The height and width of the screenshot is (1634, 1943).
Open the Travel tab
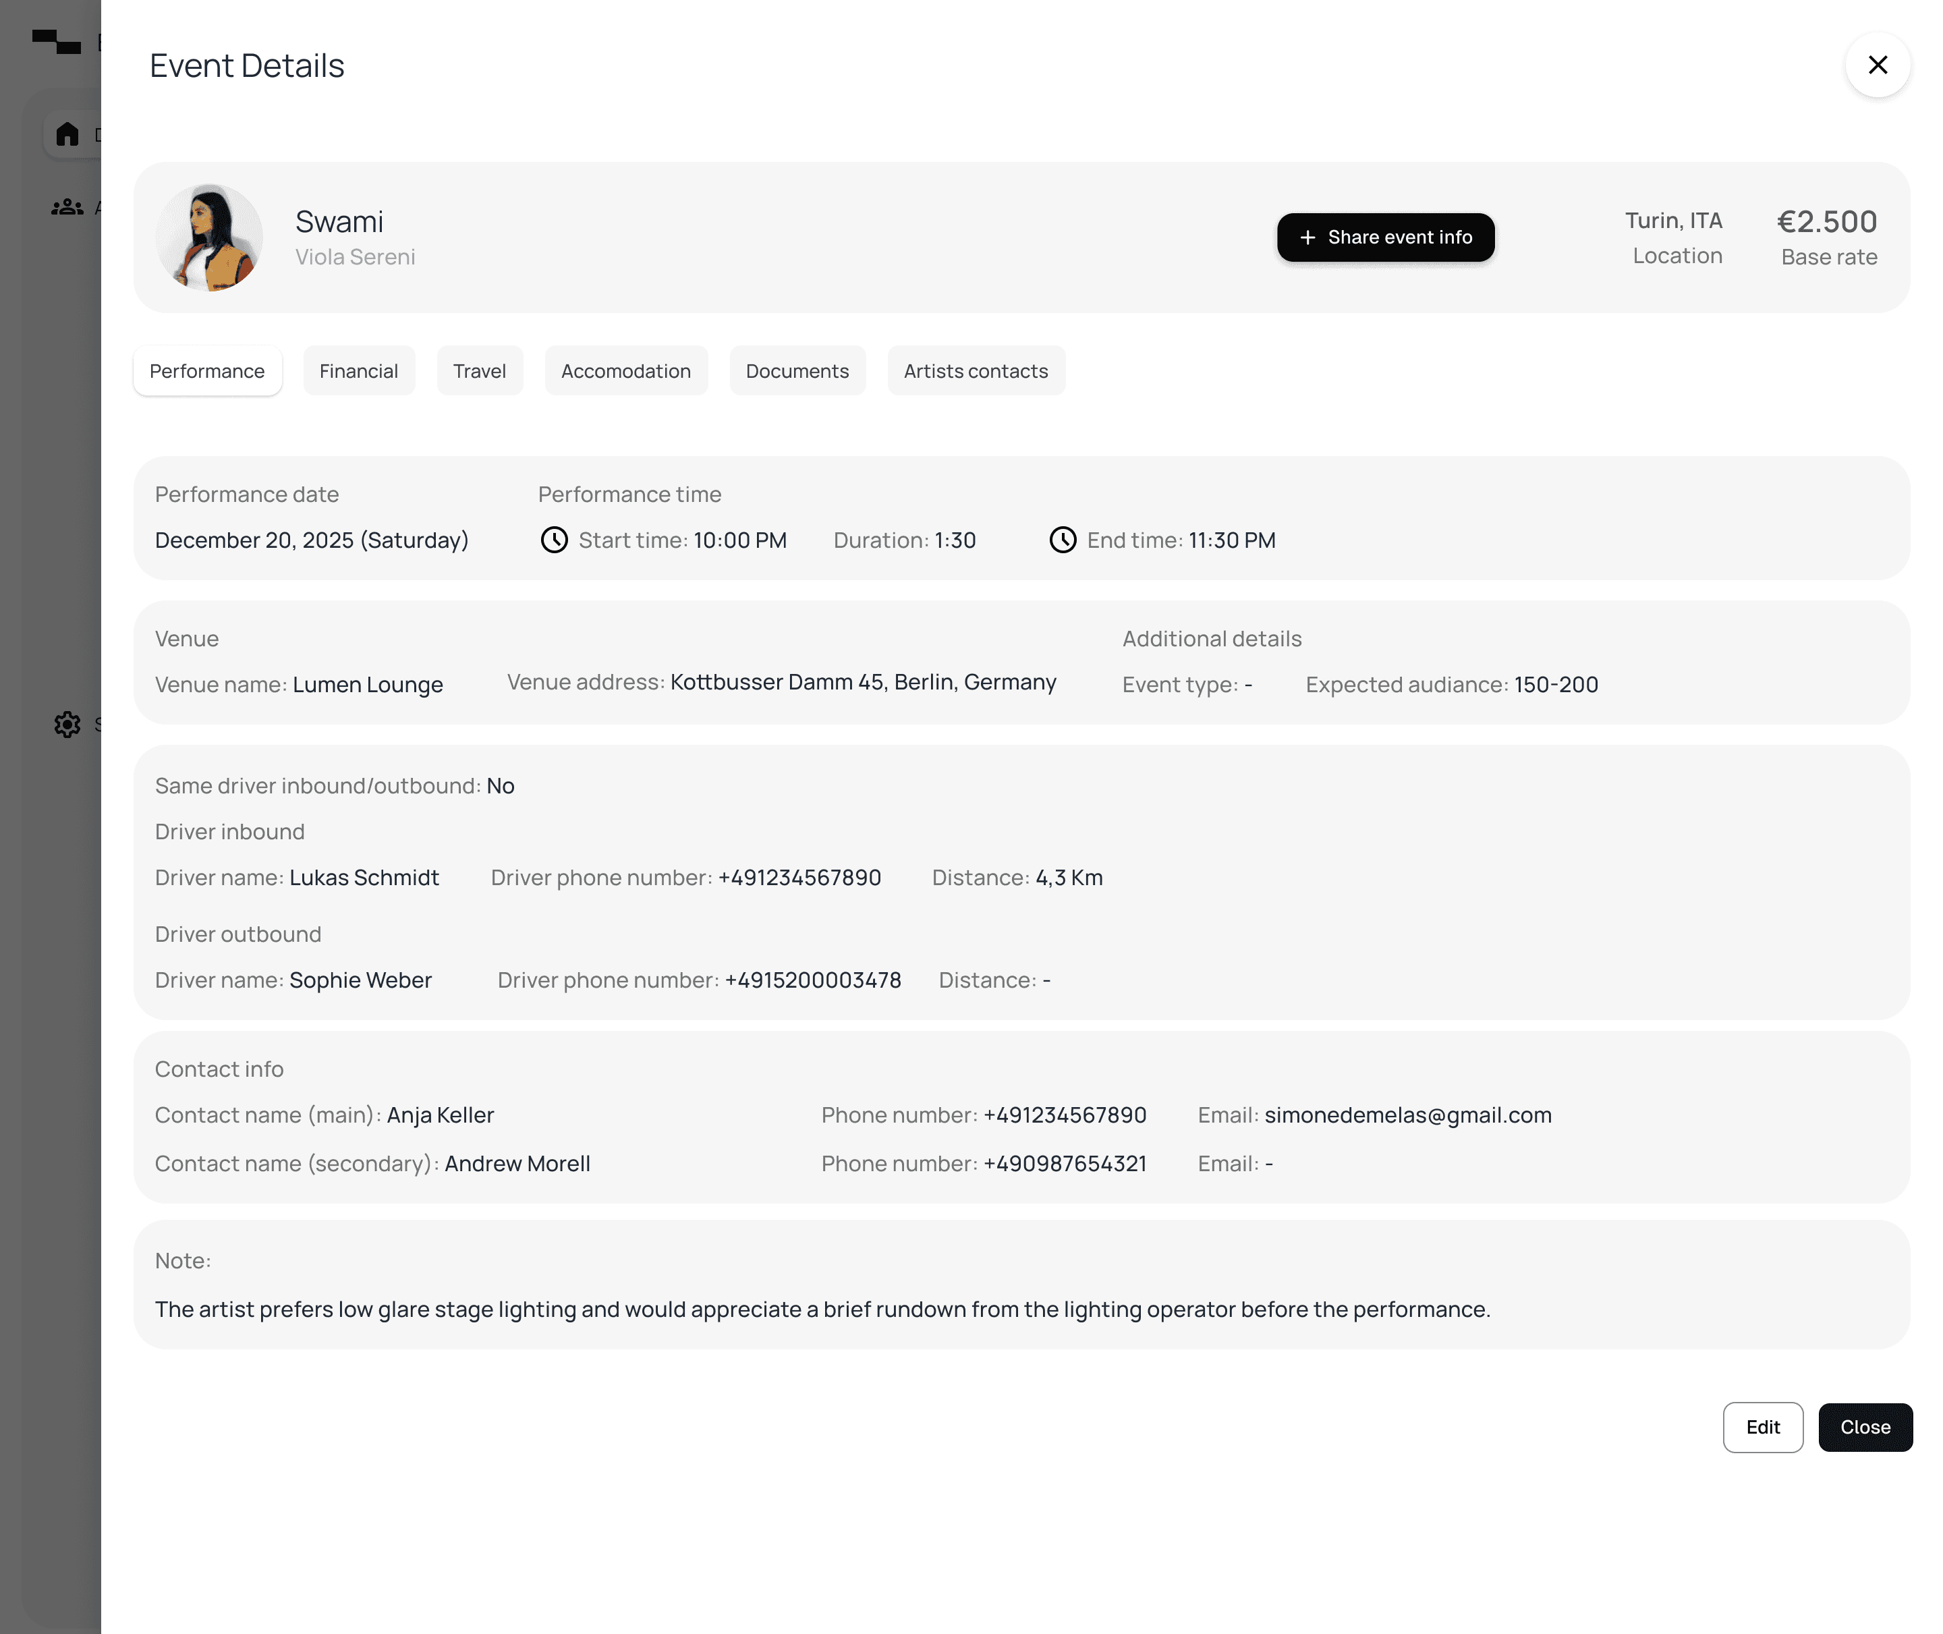click(x=479, y=370)
